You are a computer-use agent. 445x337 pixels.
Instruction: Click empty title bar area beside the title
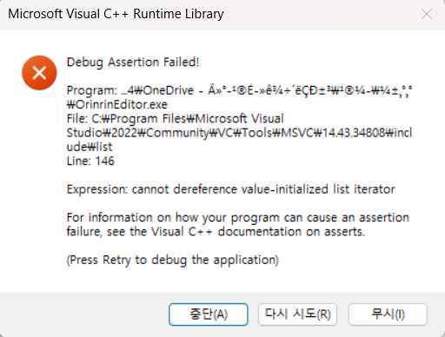(319, 14)
